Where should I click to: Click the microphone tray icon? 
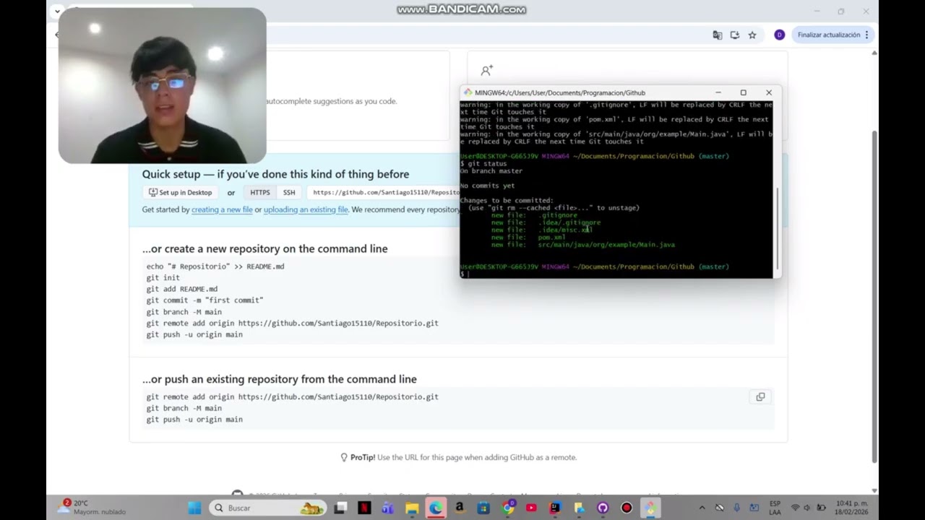pyautogui.click(x=736, y=508)
